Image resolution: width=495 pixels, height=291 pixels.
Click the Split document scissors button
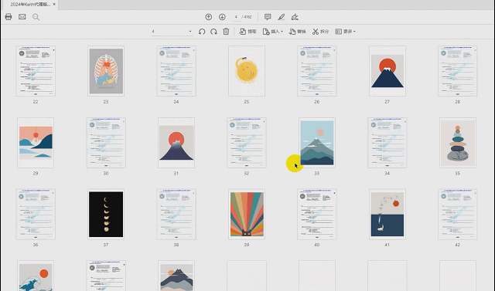[x=321, y=32]
